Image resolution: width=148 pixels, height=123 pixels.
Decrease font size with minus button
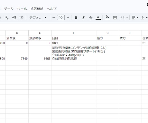tap(54, 17)
